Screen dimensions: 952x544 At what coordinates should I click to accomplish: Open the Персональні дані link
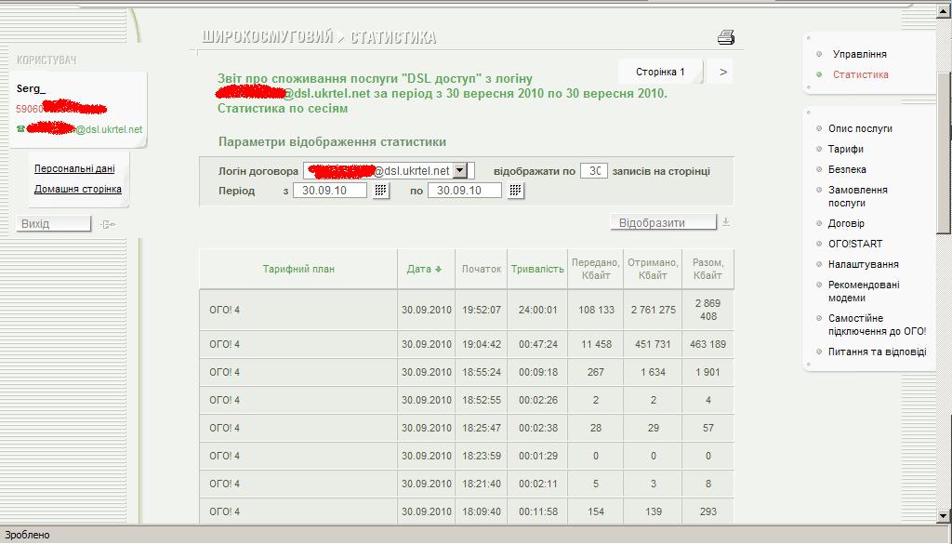(74, 169)
